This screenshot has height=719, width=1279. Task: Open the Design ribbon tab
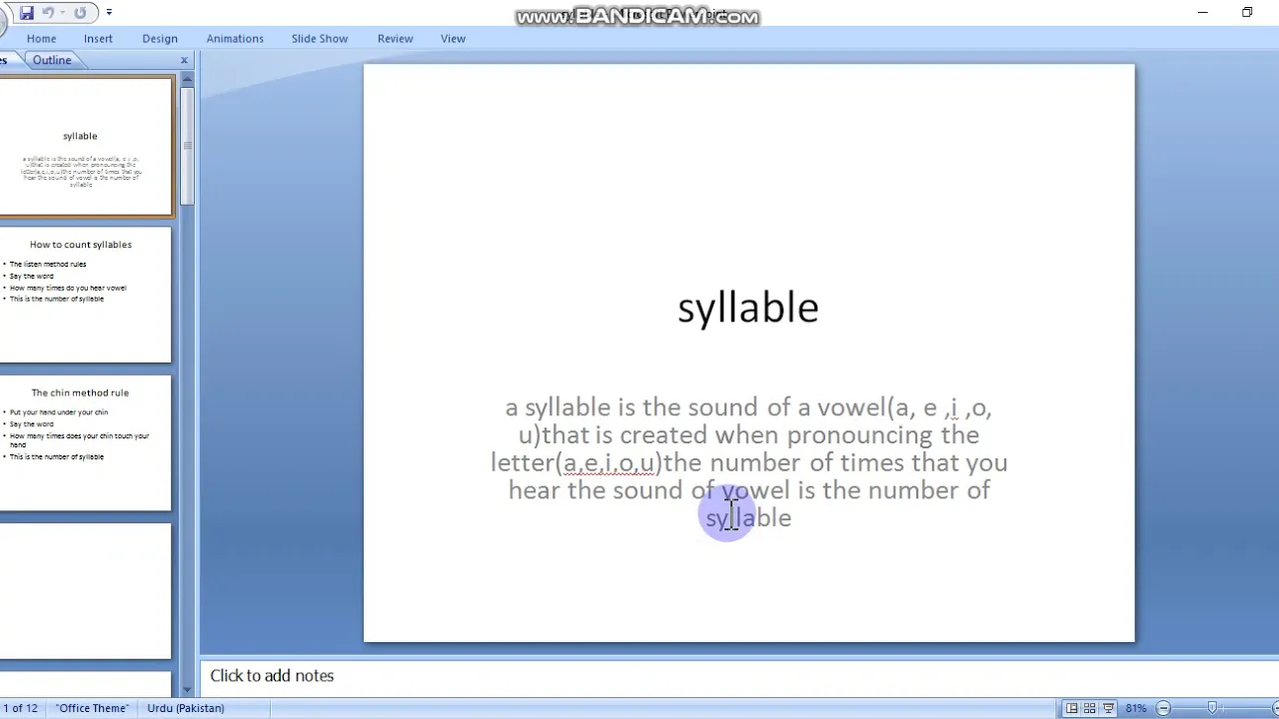[160, 38]
